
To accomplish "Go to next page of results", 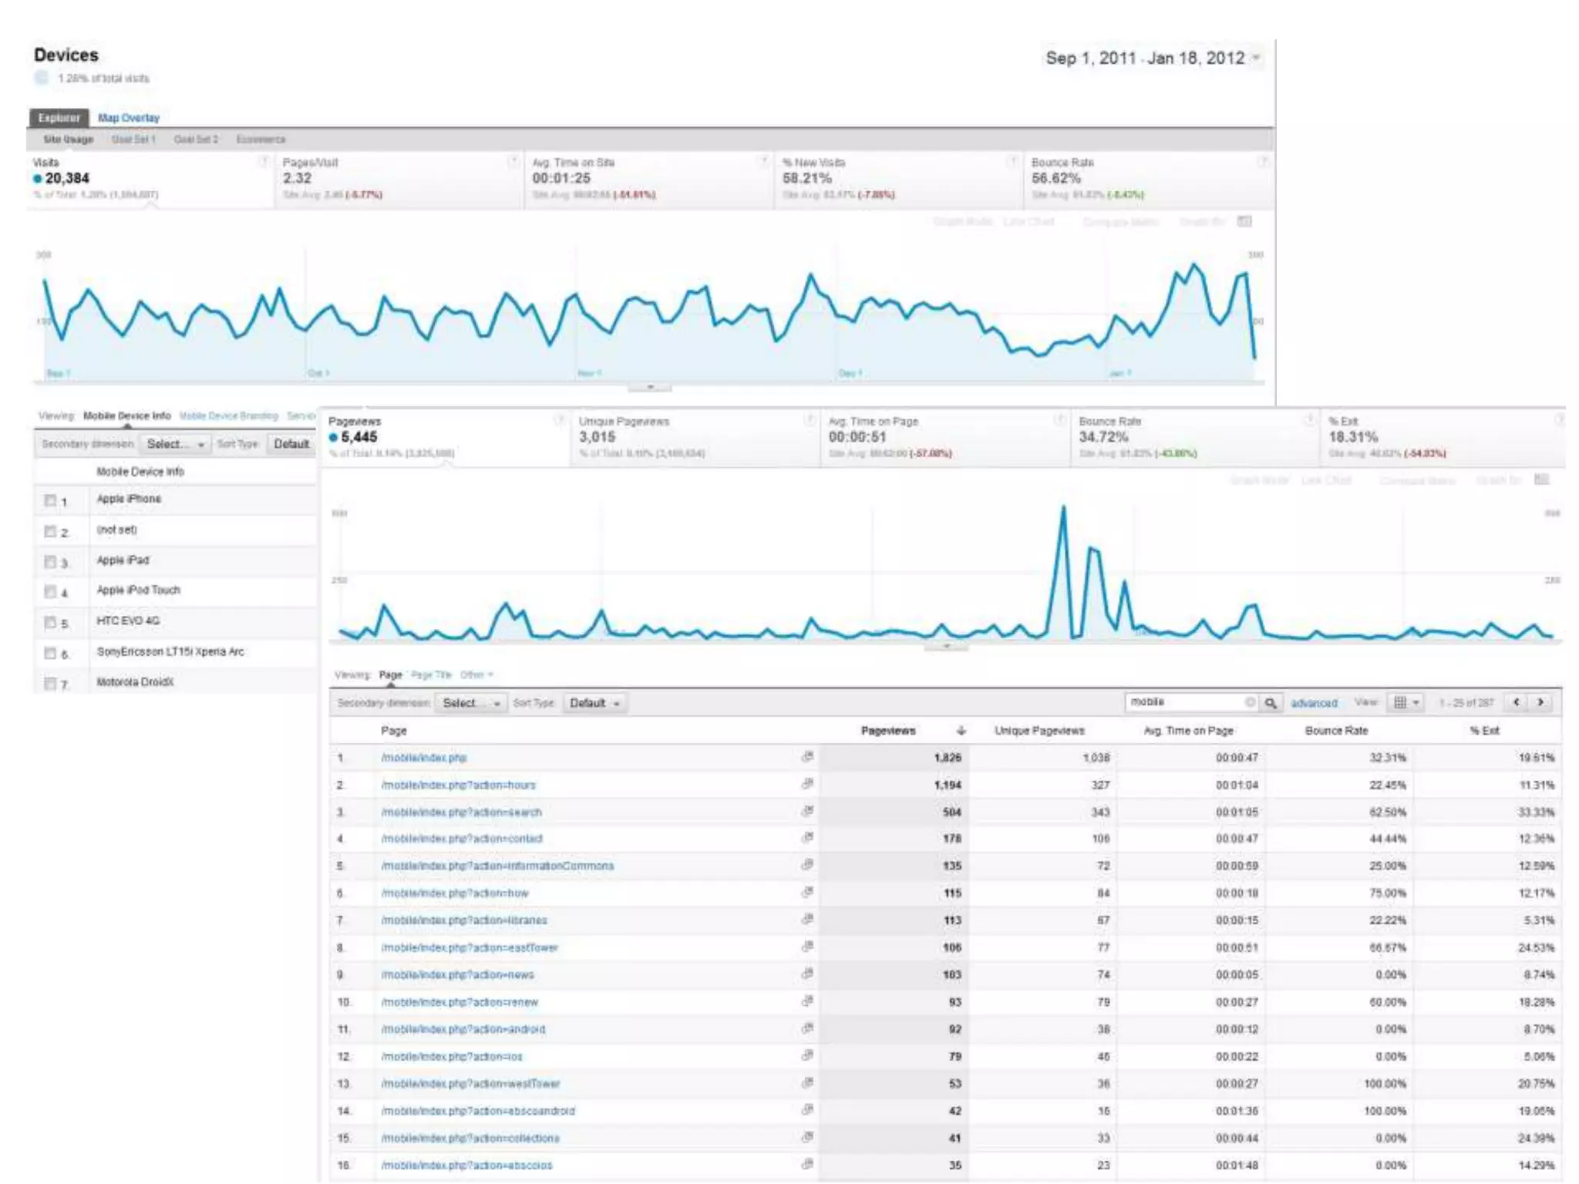I will click(x=1540, y=702).
